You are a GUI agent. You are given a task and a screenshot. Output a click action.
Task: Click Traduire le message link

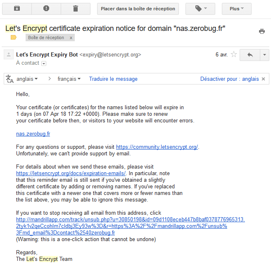pyautogui.click(x=113, y=79)
